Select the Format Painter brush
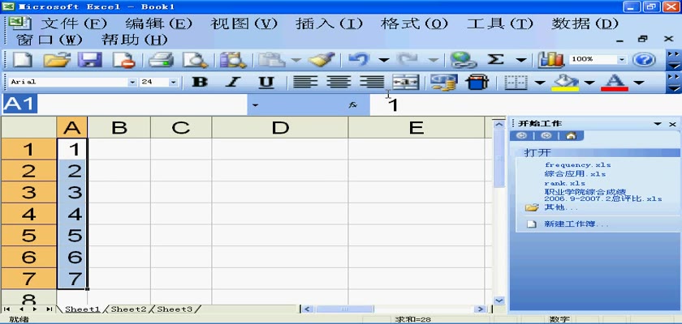This screenshot has width=682, height=324. [x=322, y=60]
